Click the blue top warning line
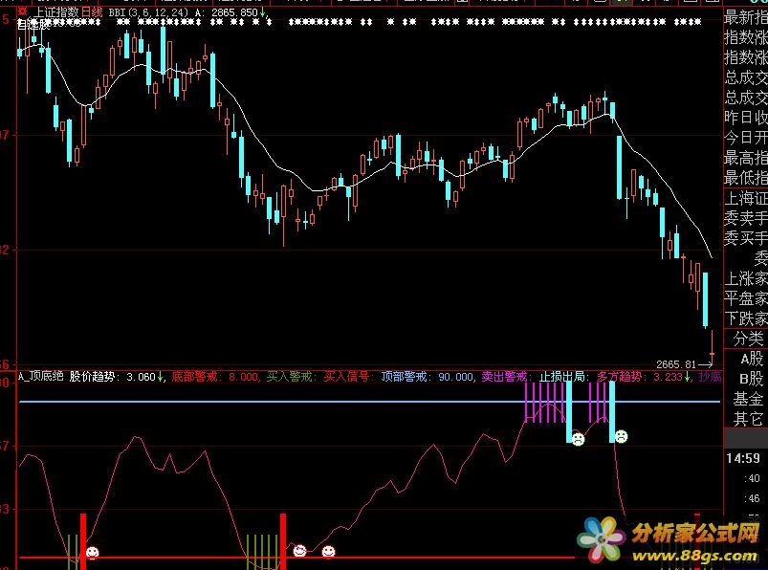 [287, 402]
